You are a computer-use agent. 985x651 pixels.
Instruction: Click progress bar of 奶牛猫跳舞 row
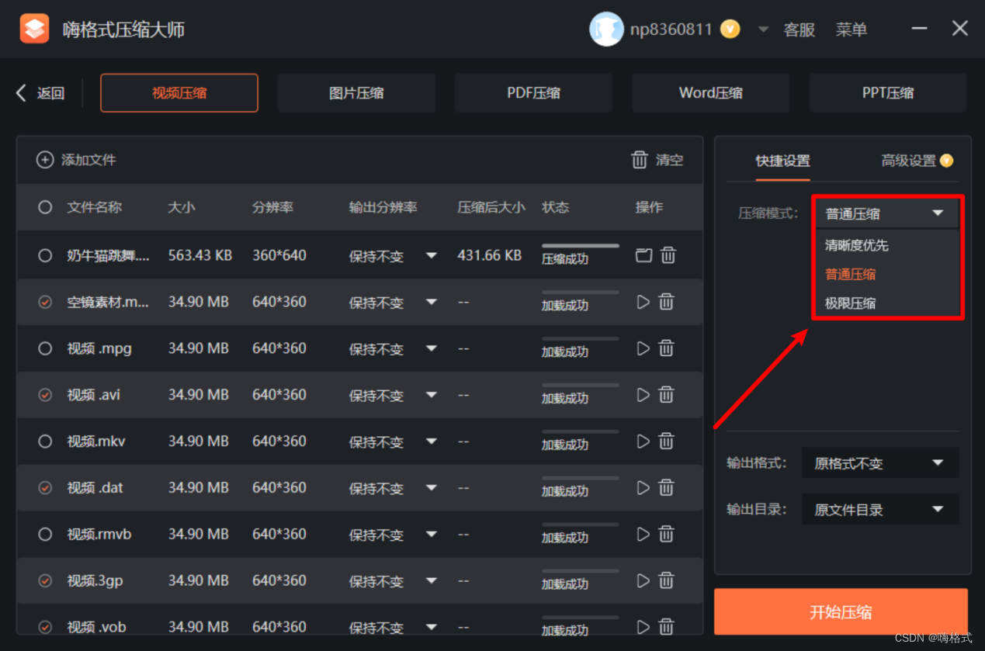[580, 246]
